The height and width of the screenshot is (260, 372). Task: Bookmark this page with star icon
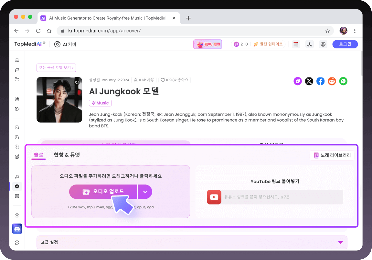click(327, 31)
